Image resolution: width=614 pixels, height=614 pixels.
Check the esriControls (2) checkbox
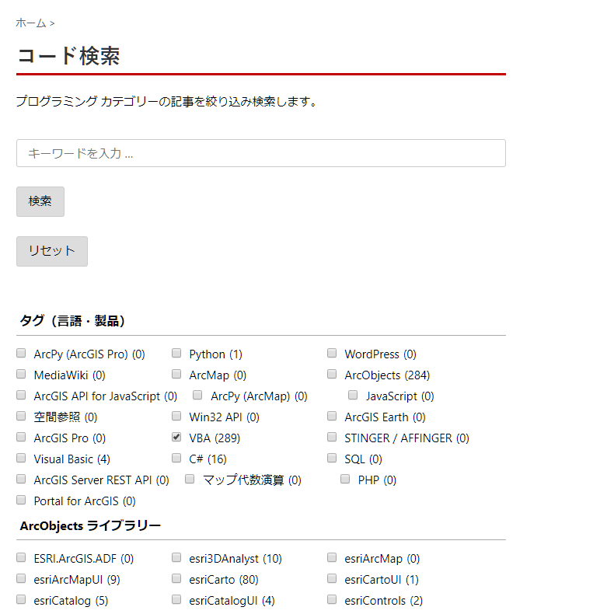[x=332, y=599]
